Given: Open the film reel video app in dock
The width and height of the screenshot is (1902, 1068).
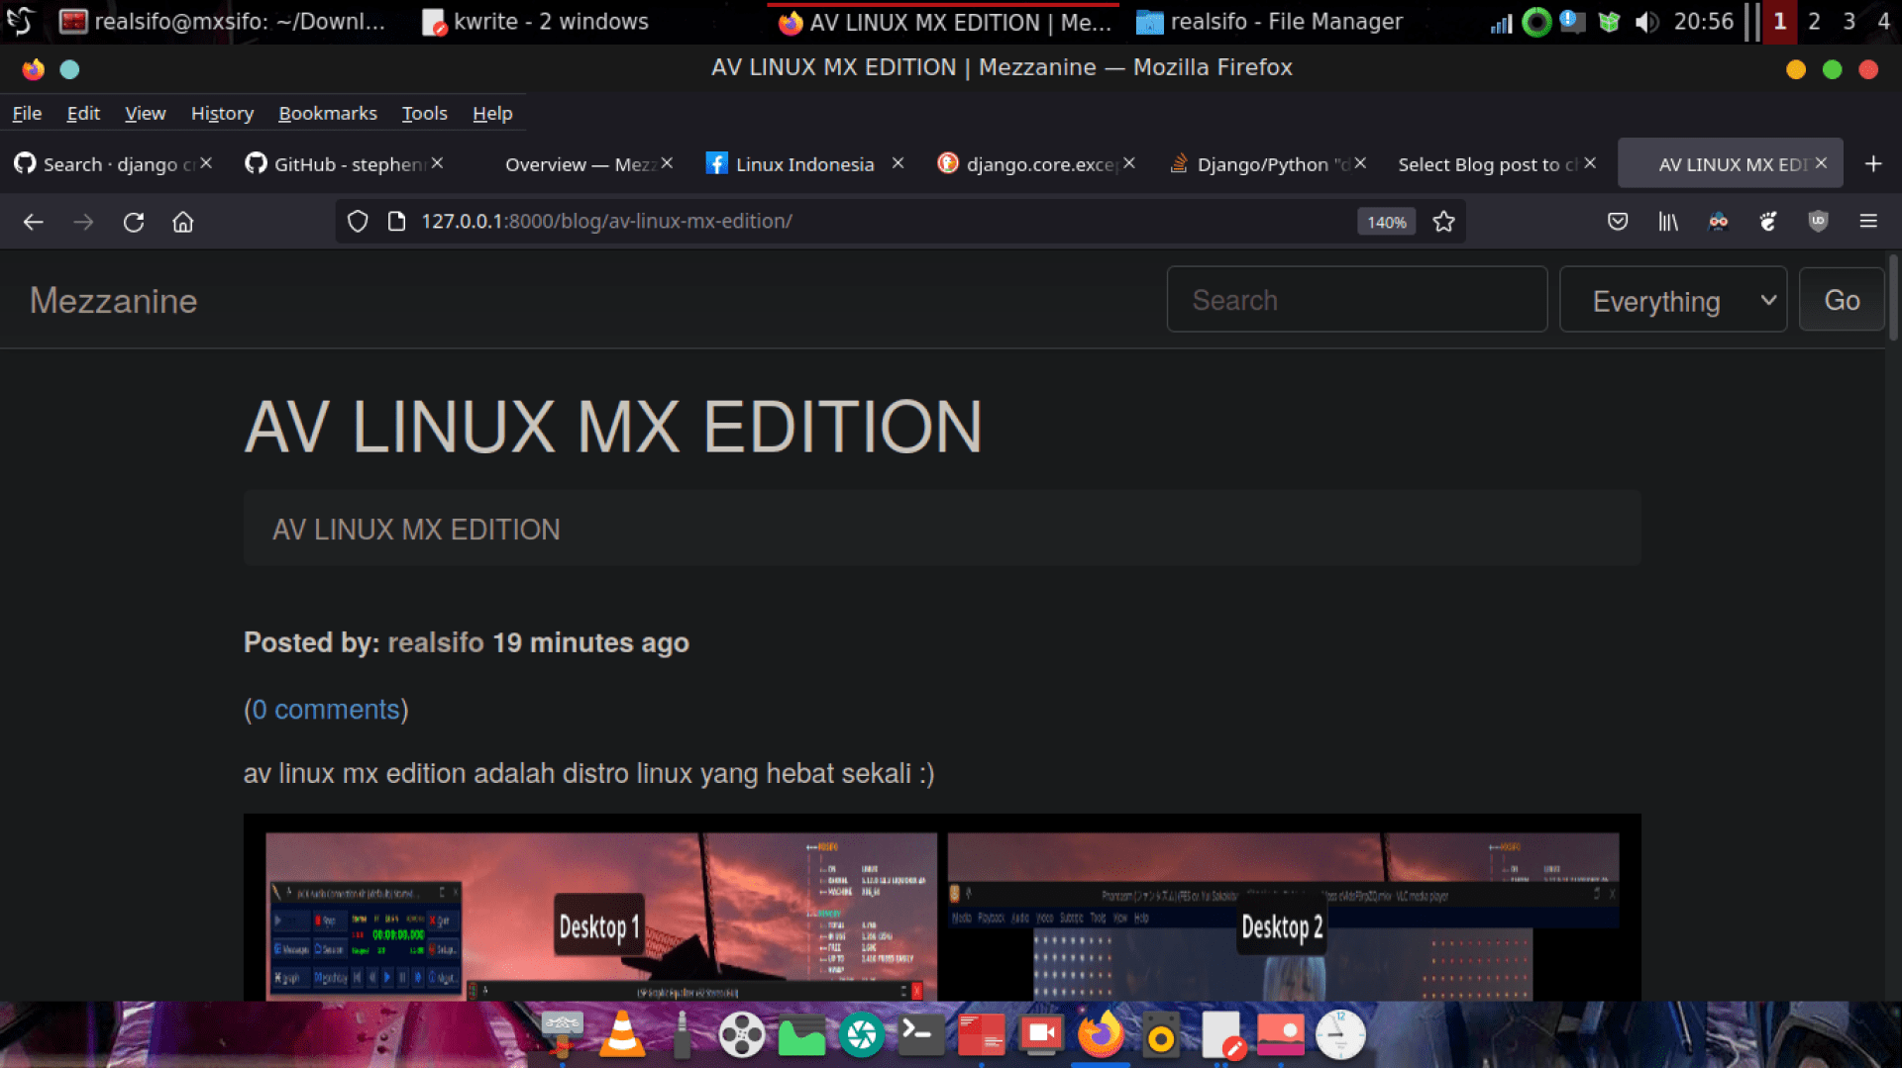Looking at the screenshot, I should pyautogui.click(x=742, y=1035).
